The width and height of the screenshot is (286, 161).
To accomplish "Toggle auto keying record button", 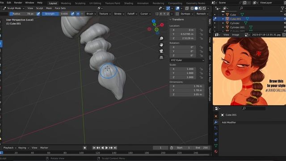I will pos(84,148).
